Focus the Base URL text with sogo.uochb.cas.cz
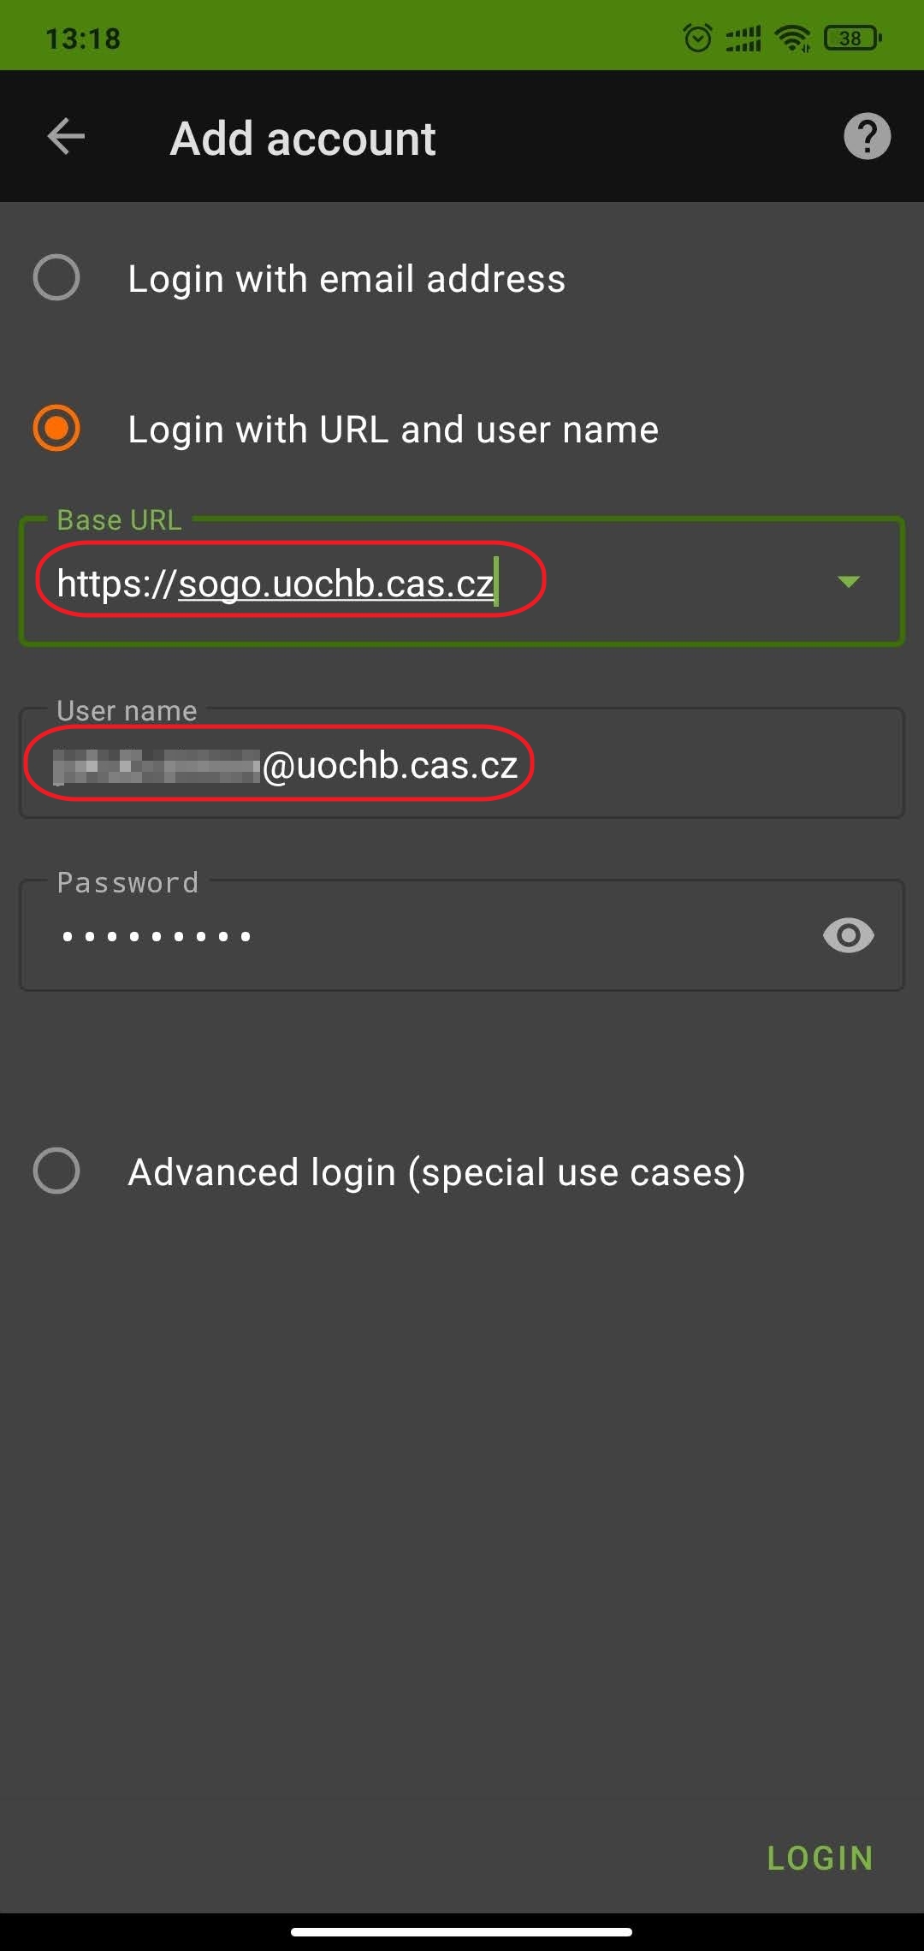 point(275,584)
